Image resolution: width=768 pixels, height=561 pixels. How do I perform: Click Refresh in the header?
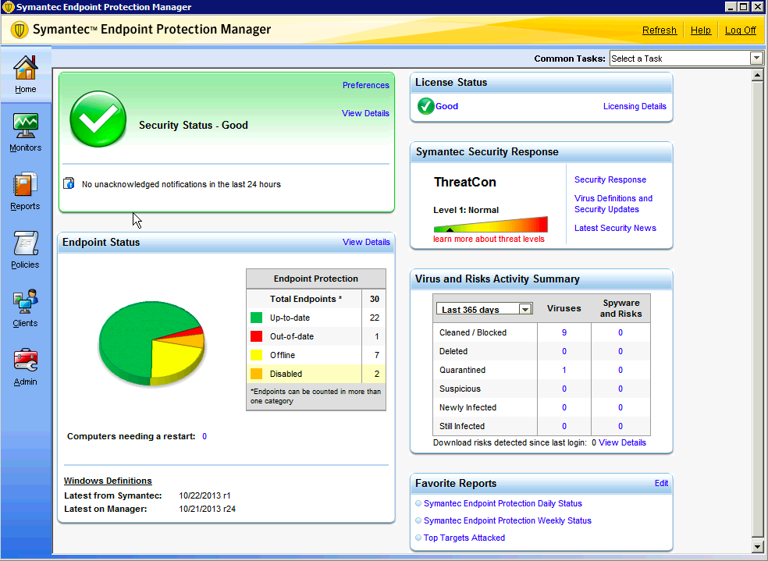click(660, 30)
